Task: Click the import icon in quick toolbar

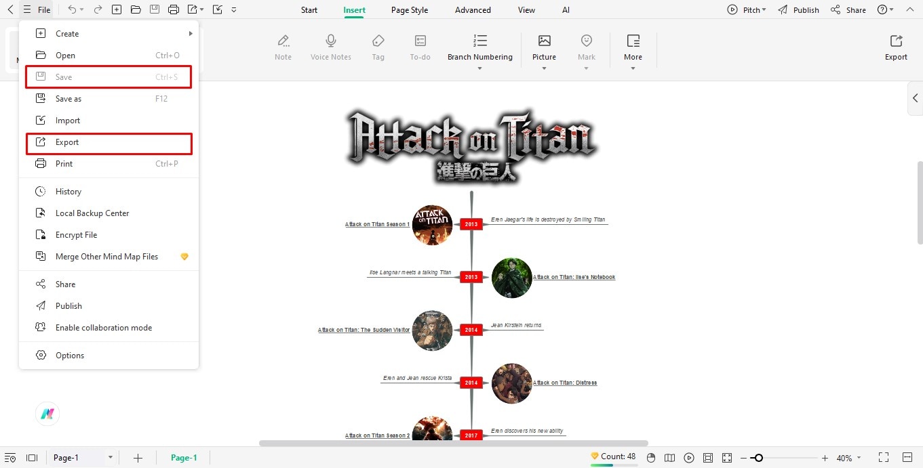Action: pyautogui.click(x=217, y=9)
